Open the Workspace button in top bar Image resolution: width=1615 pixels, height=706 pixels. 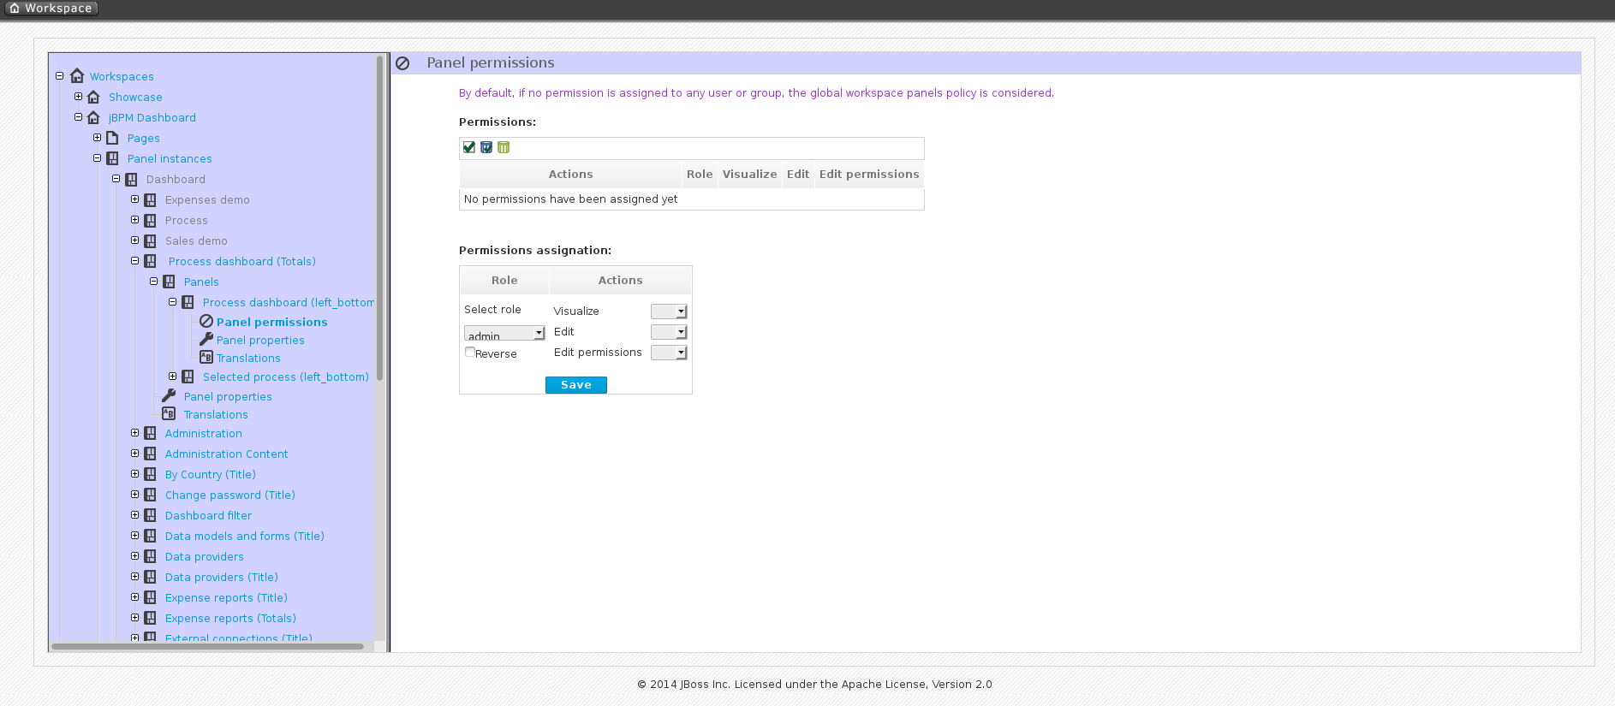coord(51,8)
